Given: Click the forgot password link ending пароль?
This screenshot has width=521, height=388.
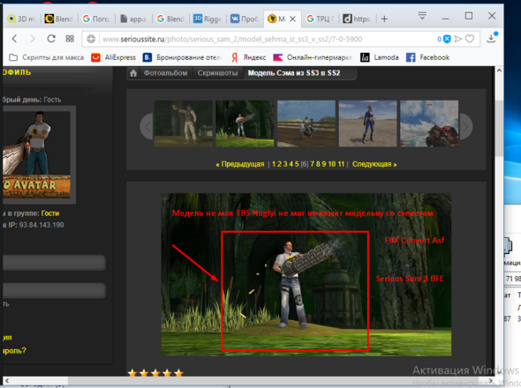Looking at the screenshot, I should pos(14,351).
